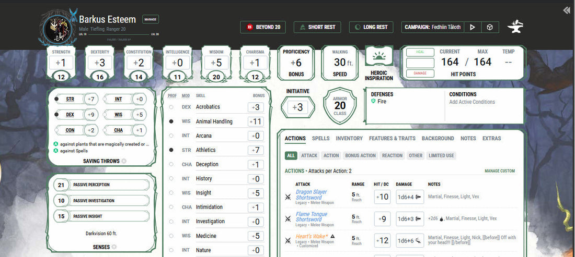Viewport: 575px width, 257px height.
Task: Click the play arrow beside the campaign name
Action: click(473, 27)
